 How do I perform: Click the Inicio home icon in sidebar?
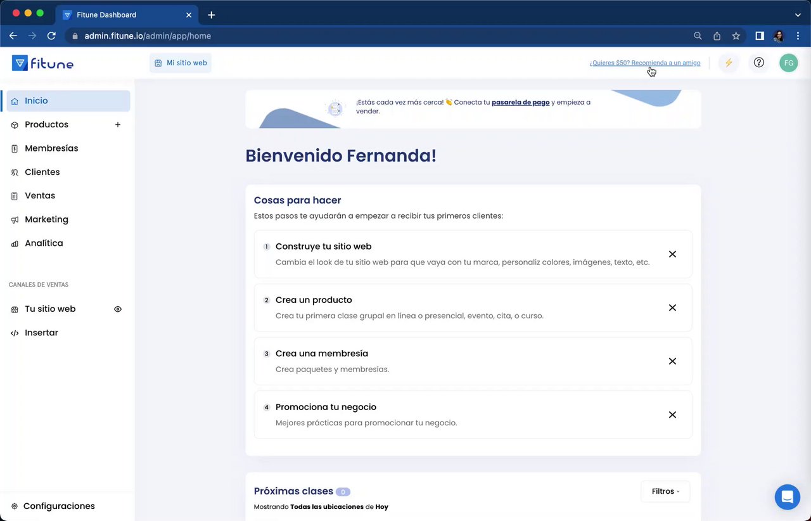[x=15, y=101]
